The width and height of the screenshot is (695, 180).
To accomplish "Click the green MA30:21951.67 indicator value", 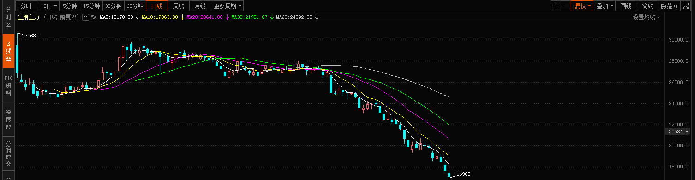I will (x=250, y=17).
